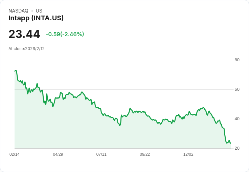Click the starting peak of the price line
The width and height of the screenshot is (249, 172).
pos(16,71)
